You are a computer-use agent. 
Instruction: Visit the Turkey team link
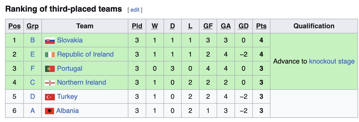67,97
